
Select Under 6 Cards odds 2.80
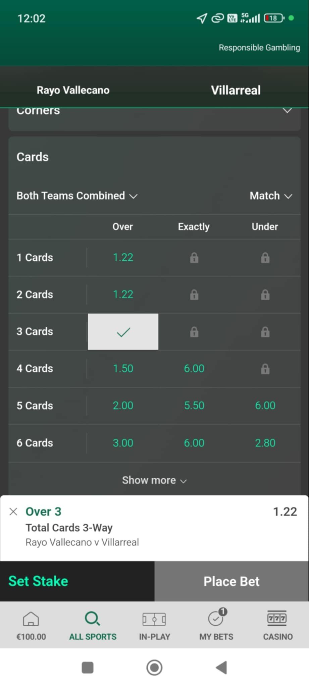(x=265, y=443)
